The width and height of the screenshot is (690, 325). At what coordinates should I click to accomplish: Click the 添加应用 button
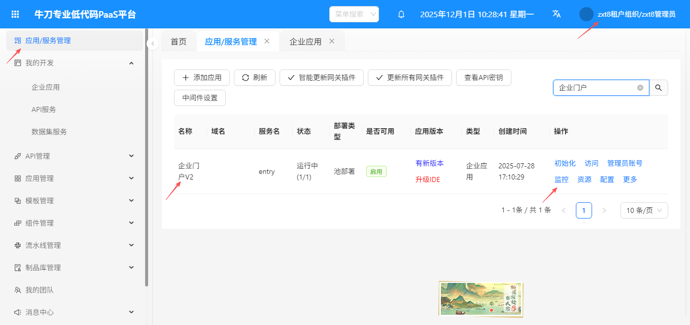[x=202, y=78]
